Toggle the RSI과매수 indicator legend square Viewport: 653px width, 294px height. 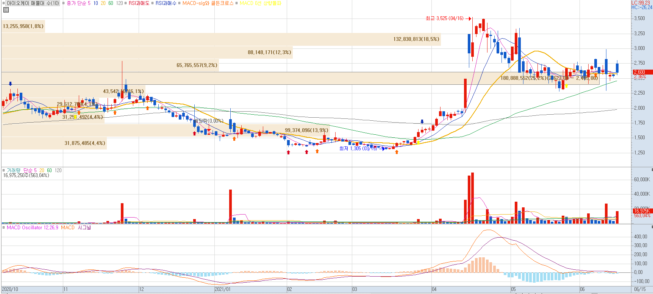153,3
